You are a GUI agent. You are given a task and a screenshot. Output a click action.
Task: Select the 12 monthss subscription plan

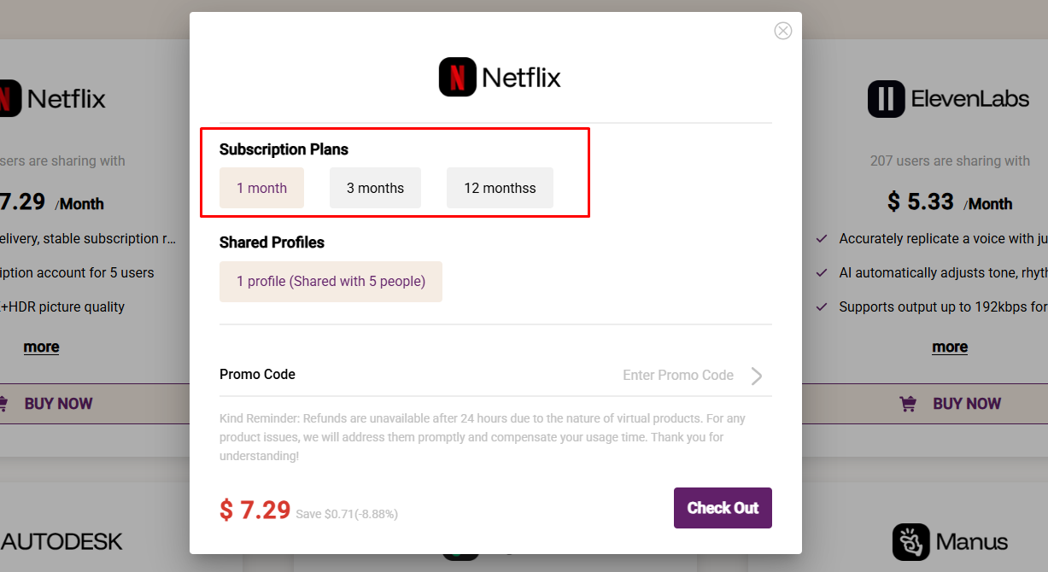pyautogui.click(x=500, y=187)
